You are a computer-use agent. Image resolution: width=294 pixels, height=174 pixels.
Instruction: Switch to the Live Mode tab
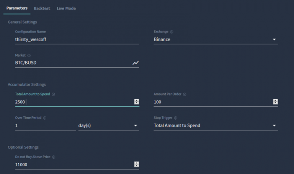66,8
